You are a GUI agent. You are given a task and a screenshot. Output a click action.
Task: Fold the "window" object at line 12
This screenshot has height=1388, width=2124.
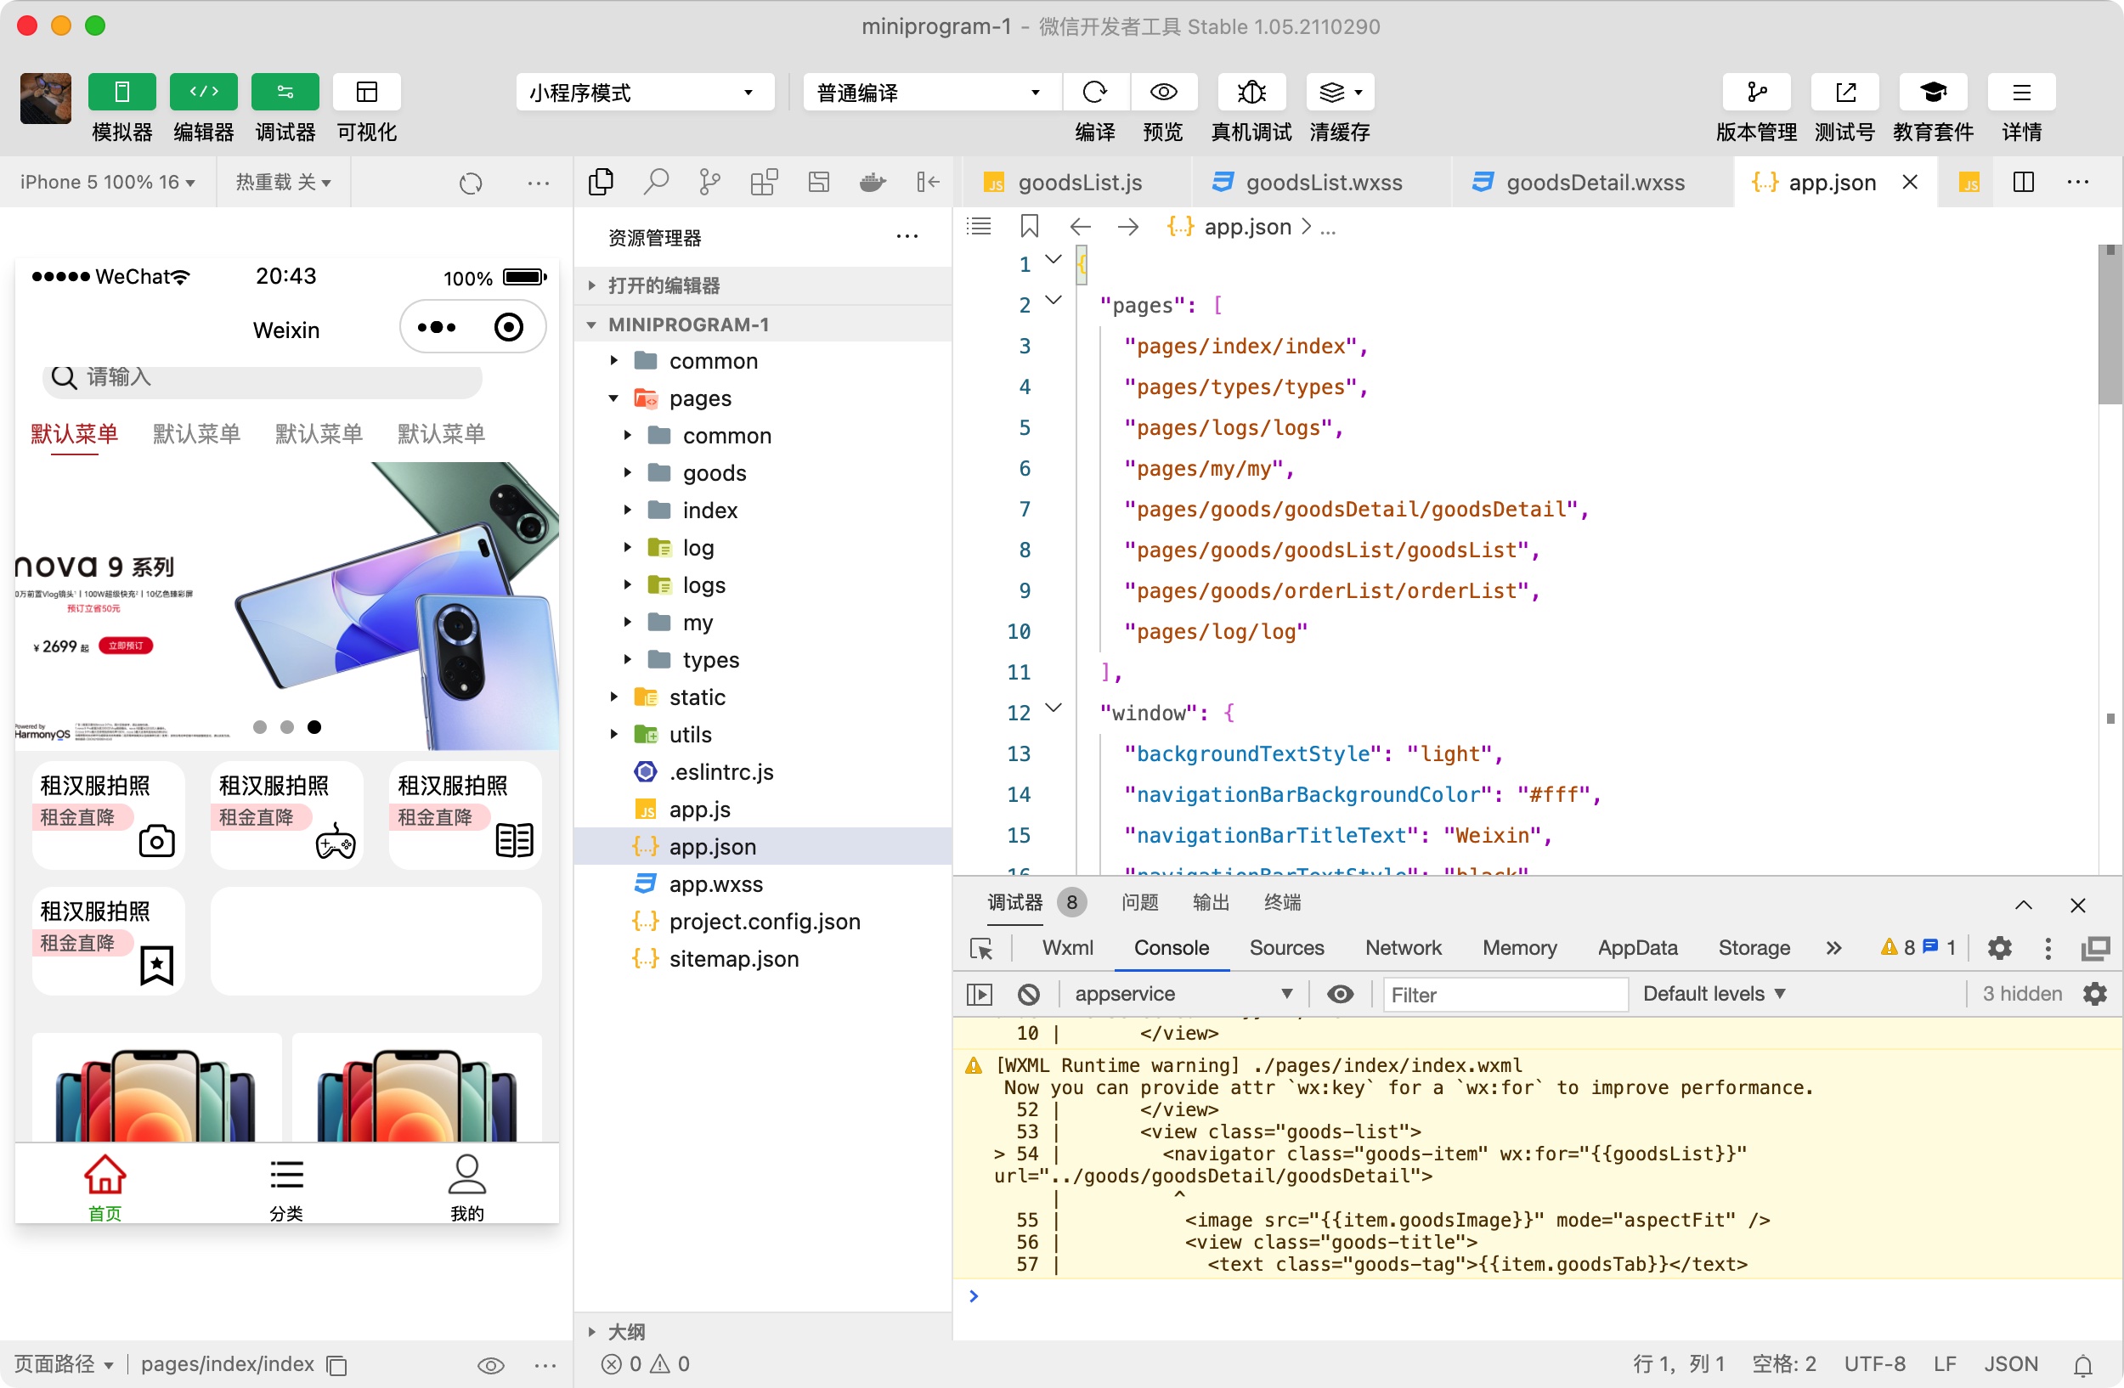(1054, 708)
